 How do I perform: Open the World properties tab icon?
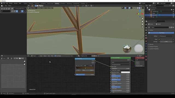pos(146,38)
